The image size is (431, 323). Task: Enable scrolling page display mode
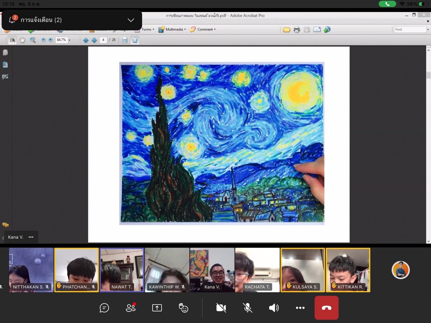pos(125,40)
